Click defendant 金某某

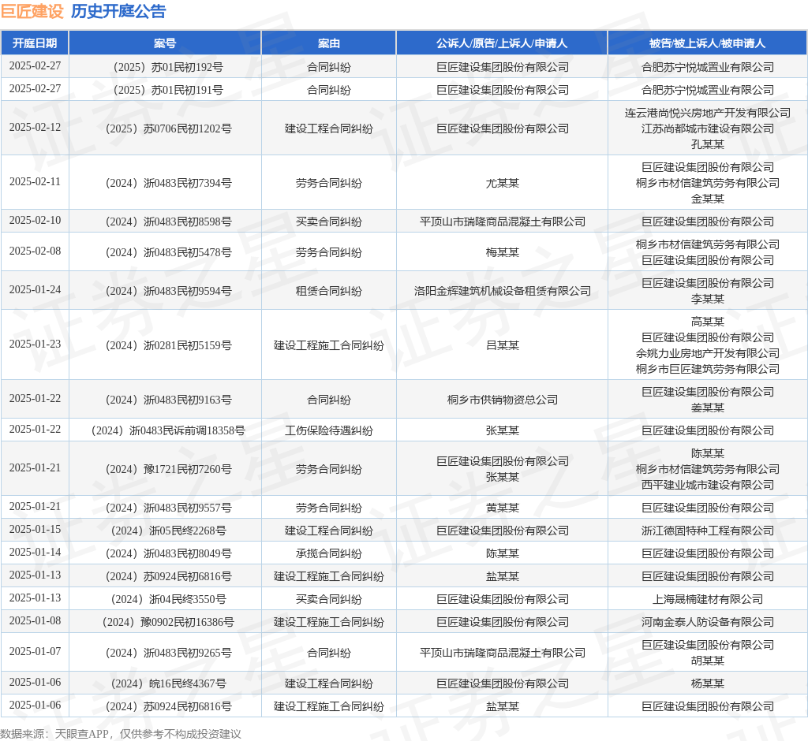point(708,199)
